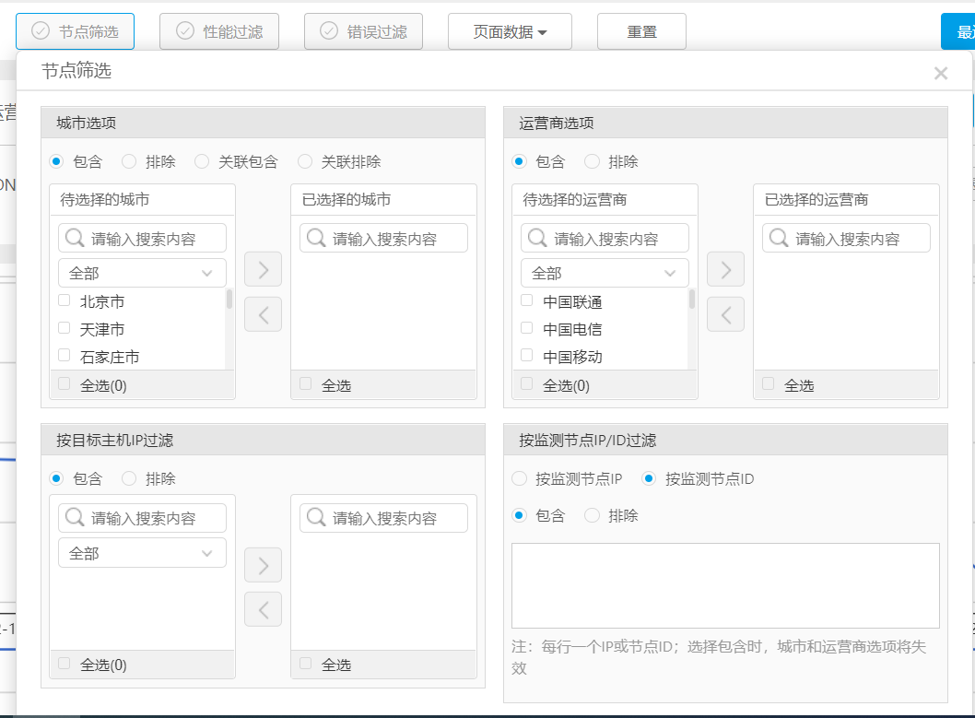Click the move-left arrow in 按目标主机IP过滤 panel
Image resolution: width=975 pixels, height=718 pixels.
tap(263, 609)
